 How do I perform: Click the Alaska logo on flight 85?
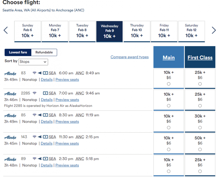coord(10,116)
